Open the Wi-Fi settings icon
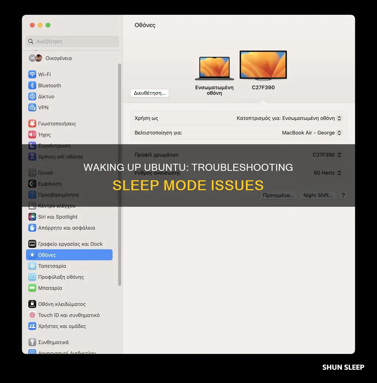Screen dimensions: 377x383 coord(32,74)
